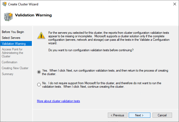Open the Summary step in sidebar
The height and width of the screenshot is (122, 179).
[x=7, y=74]
